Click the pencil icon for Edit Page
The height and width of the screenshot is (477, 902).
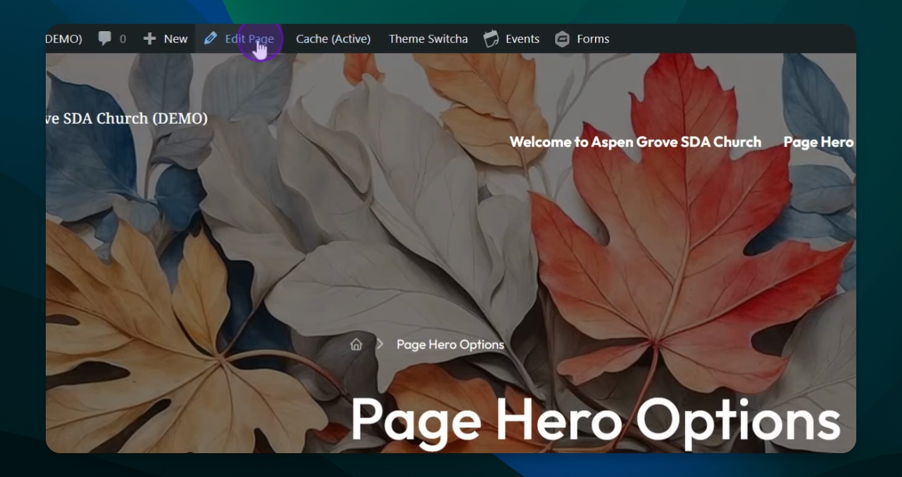(210, 38)
